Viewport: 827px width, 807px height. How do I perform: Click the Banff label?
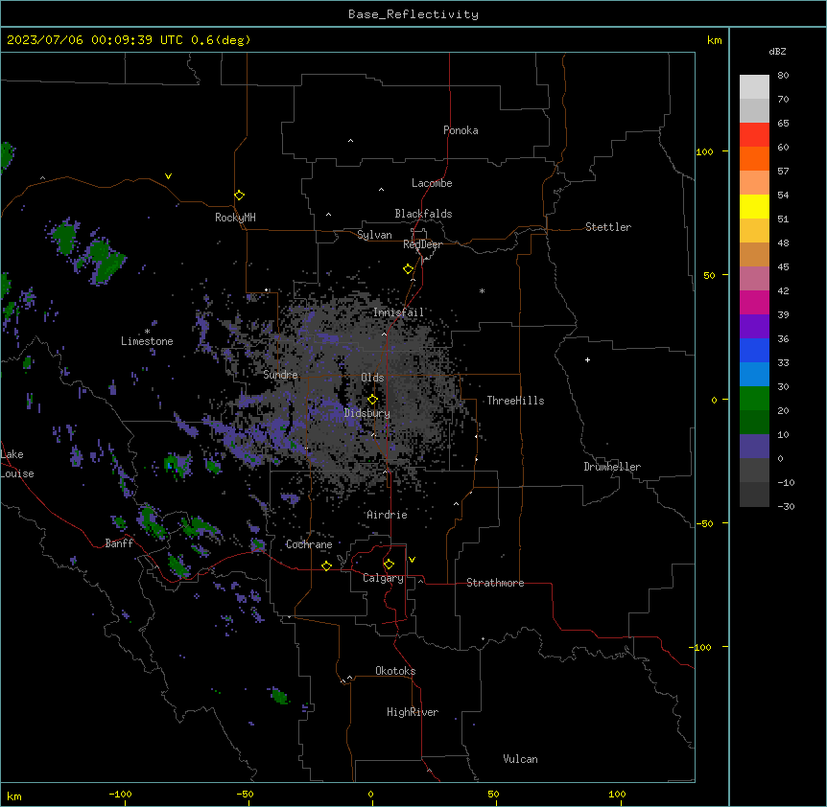click(x=119, y=543)
